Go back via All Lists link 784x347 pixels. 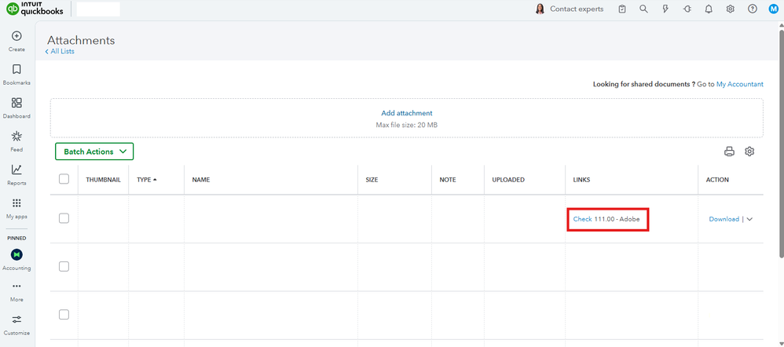pos(61,52)
